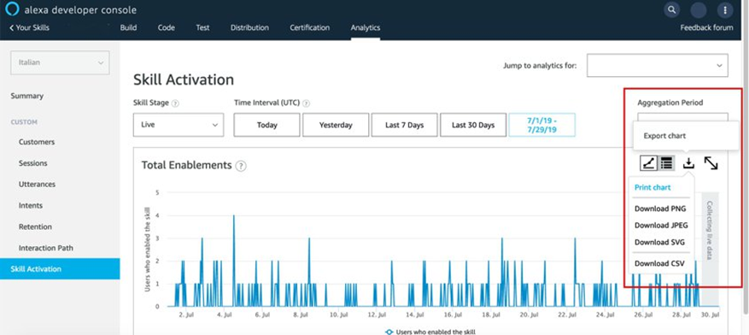Screen dimensions: 749x335
Task: Open the Distribution tab
Action: pyautogui.click(x=249, y=27)
